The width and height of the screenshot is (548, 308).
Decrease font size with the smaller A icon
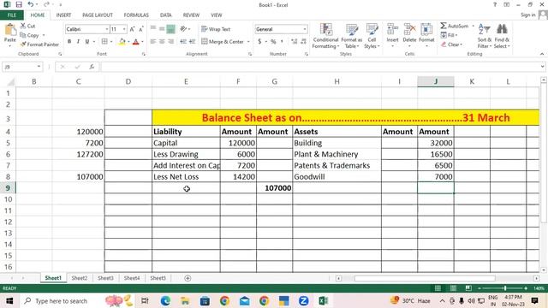[x=140, y=29]
